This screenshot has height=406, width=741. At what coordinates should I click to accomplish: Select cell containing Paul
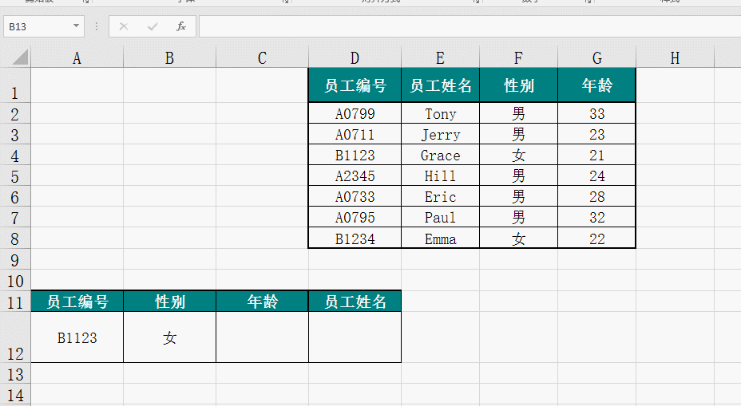441,217
